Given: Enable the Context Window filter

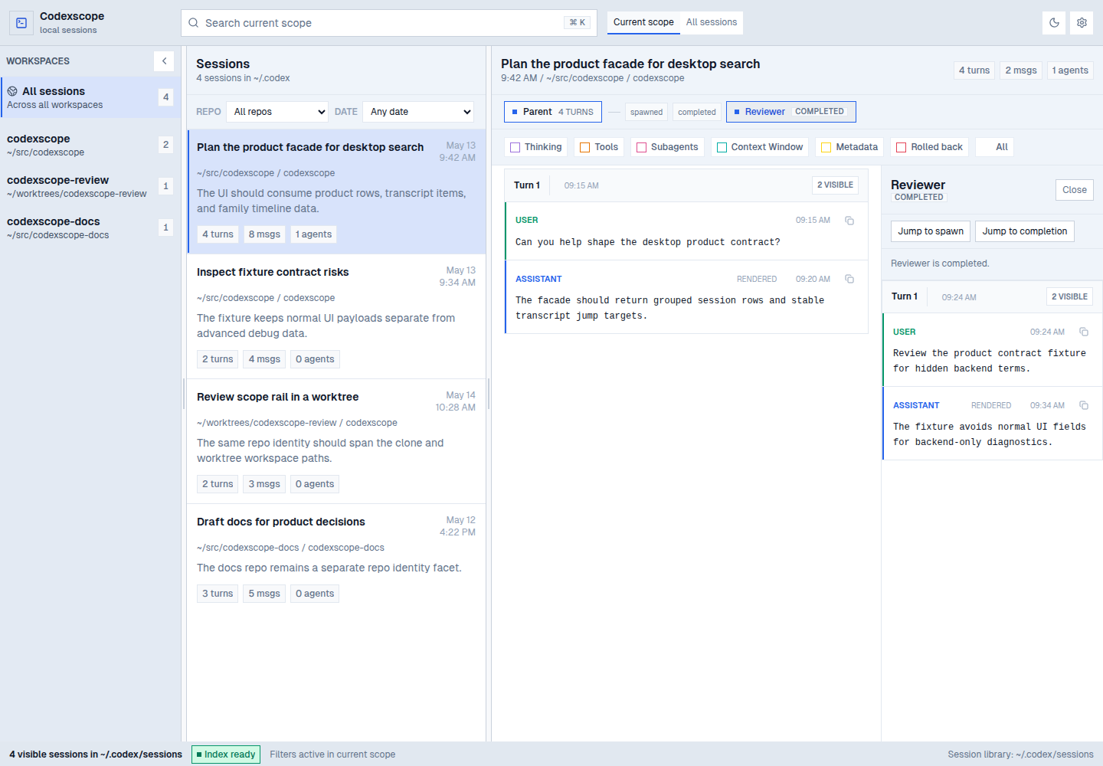Looking at the screenshot, I should pyautogui.click(x=760, y=147).
